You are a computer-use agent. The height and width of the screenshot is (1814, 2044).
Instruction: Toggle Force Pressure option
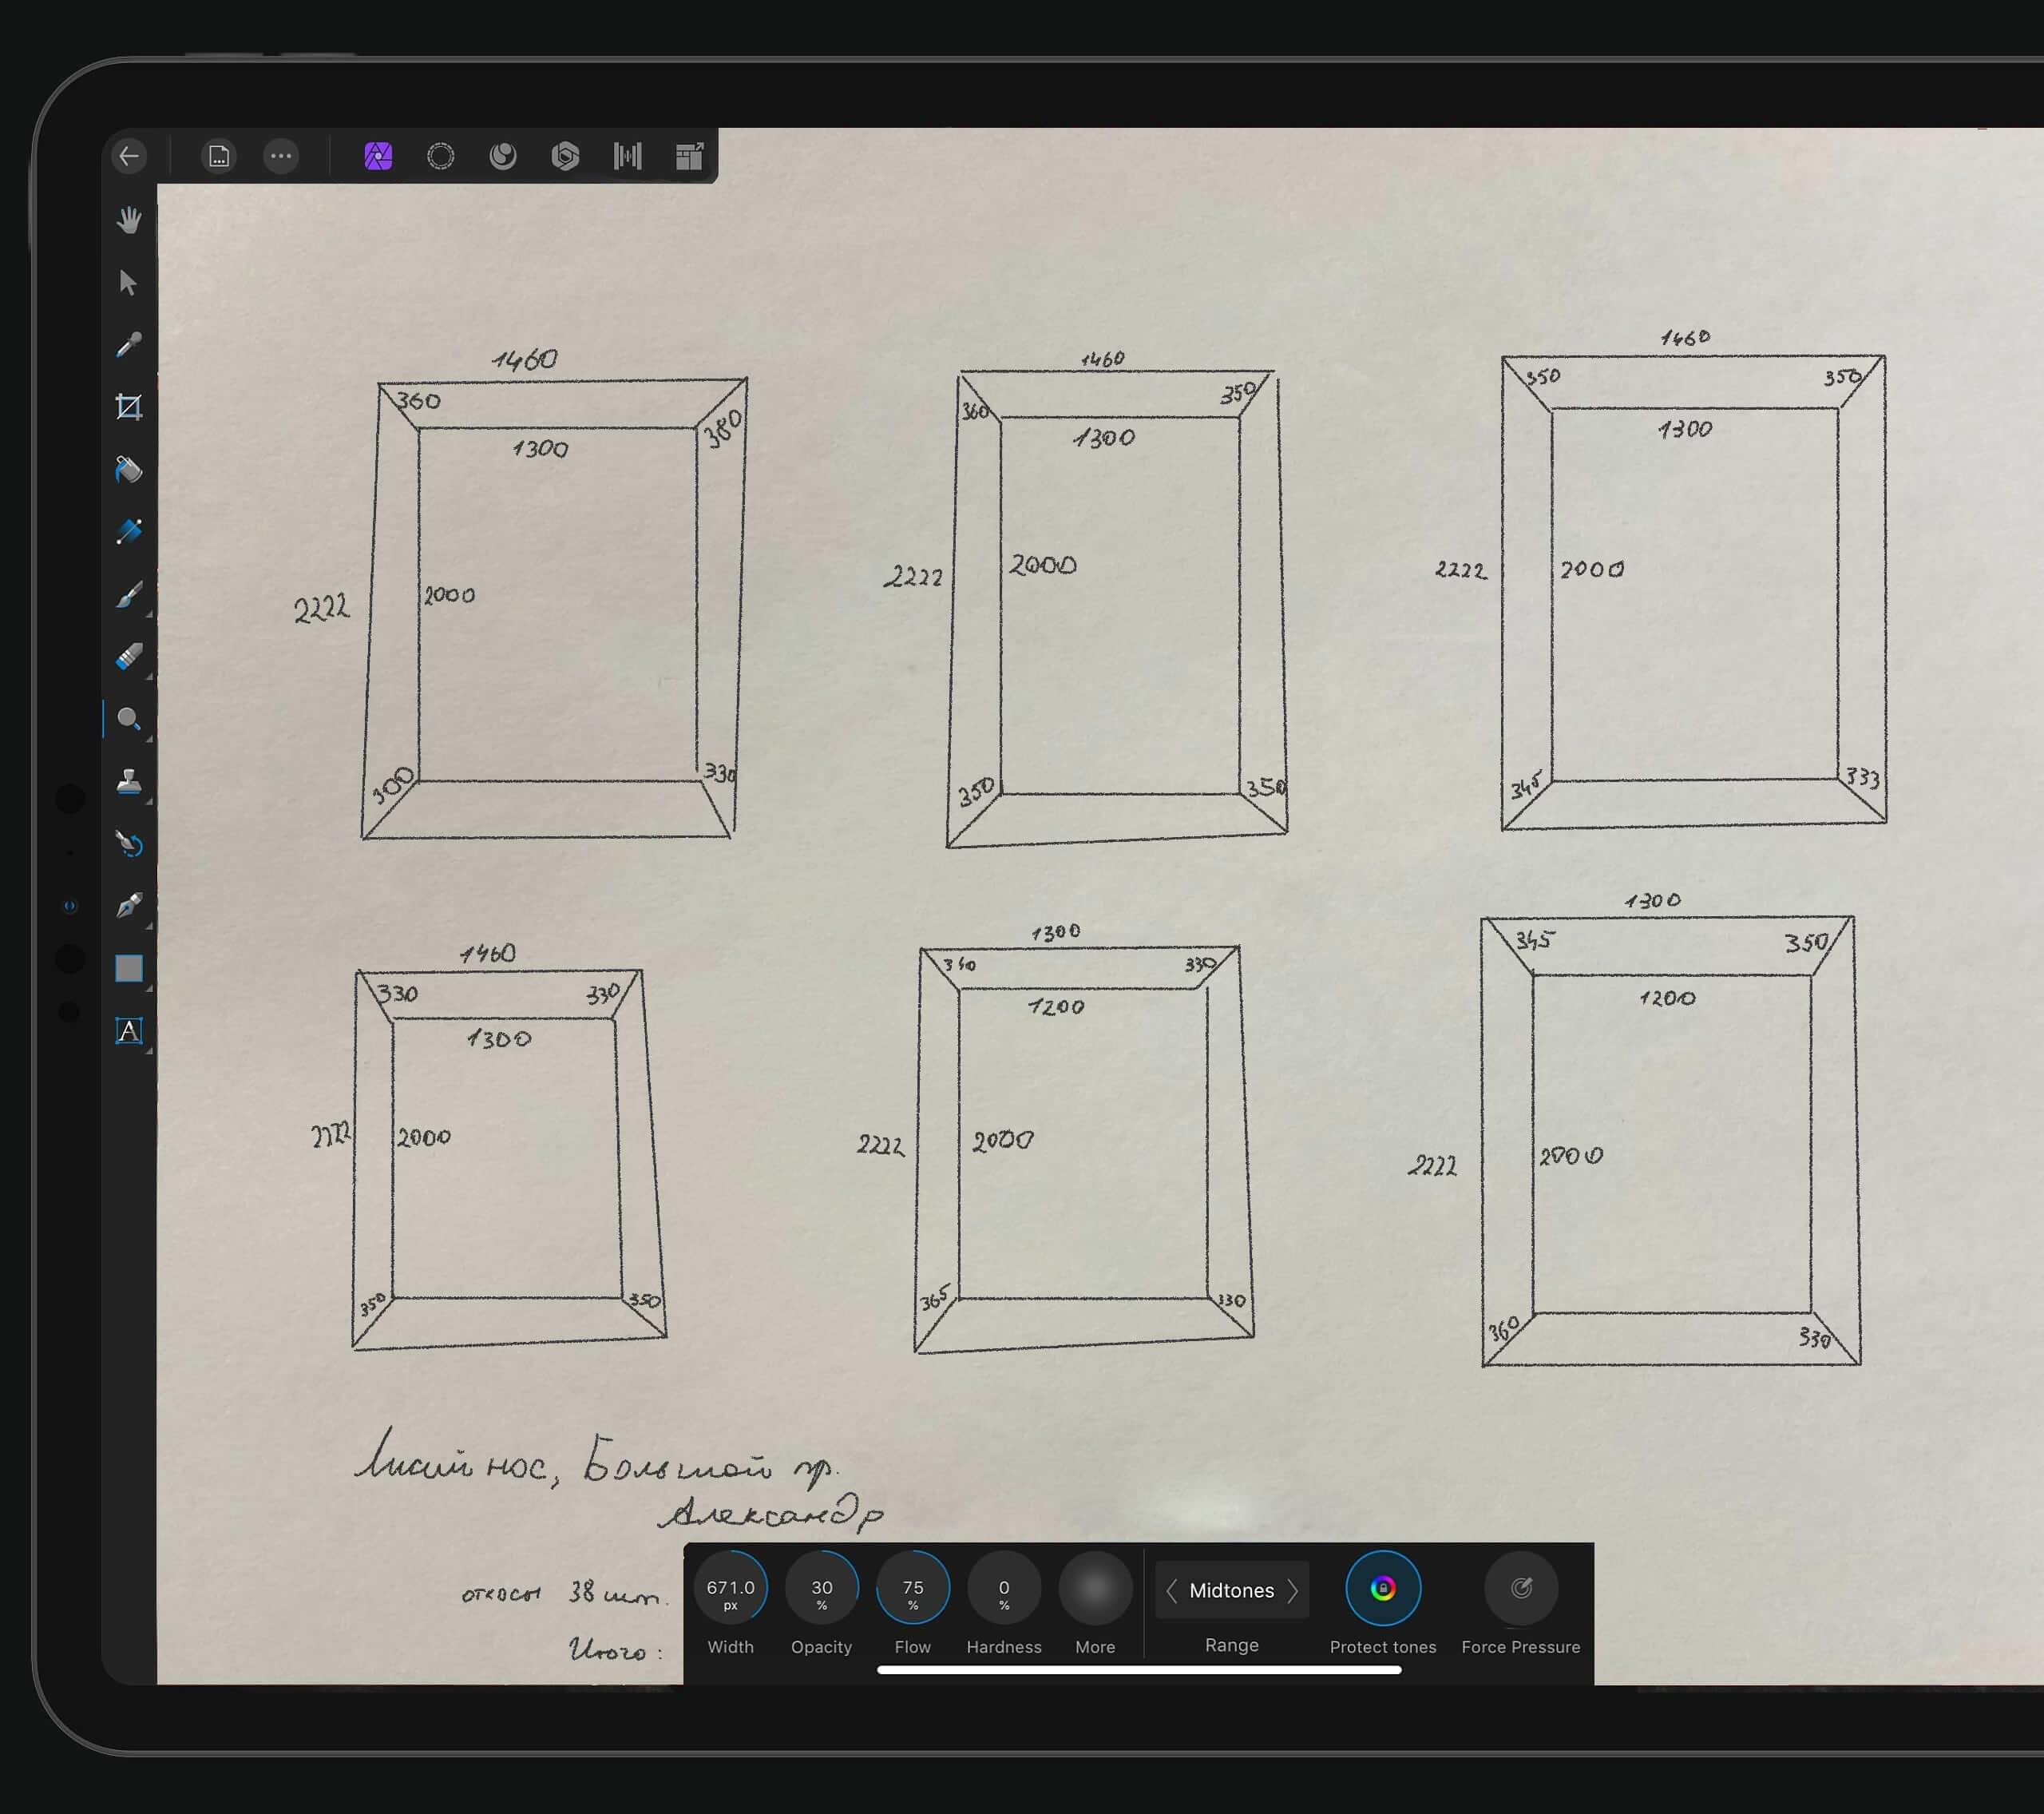(x=1521, y=1589)
